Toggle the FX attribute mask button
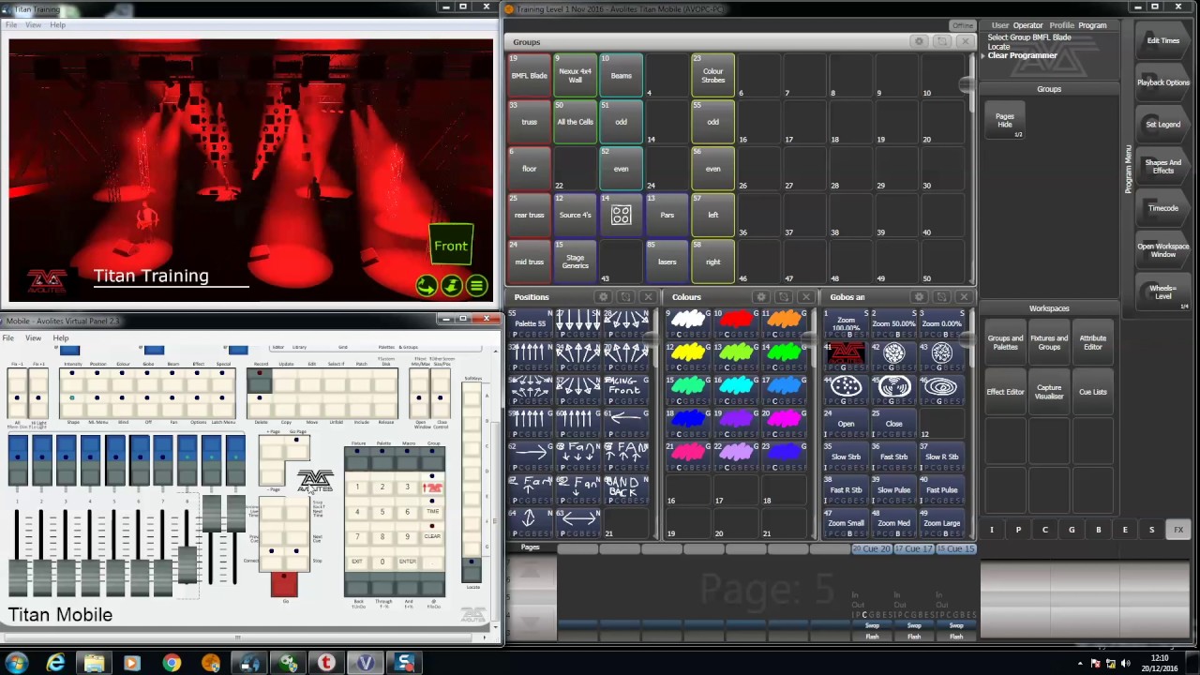Viewport: 1200px width, 675px height. coord(1178,530)
